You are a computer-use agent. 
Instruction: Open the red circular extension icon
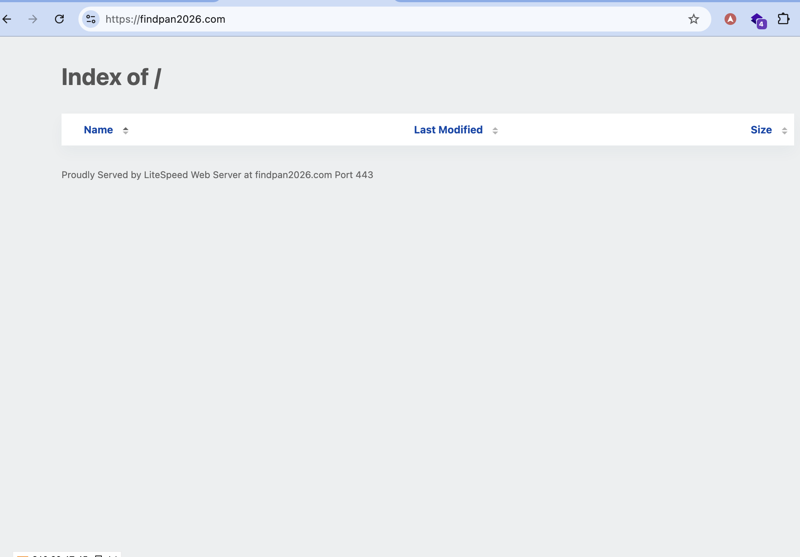730,19
